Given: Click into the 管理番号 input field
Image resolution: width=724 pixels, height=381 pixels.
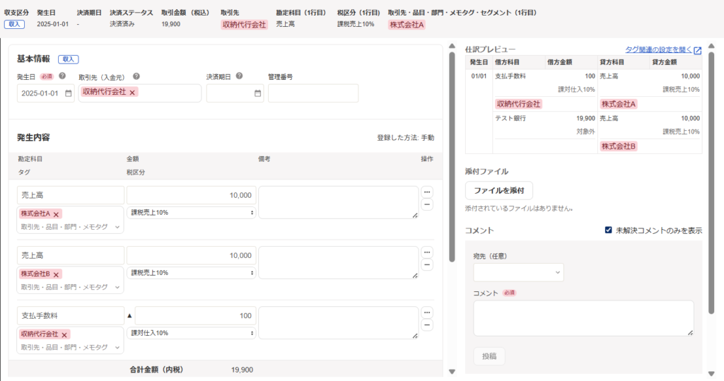Looking at the screenshot, I should tap(313, 93).
